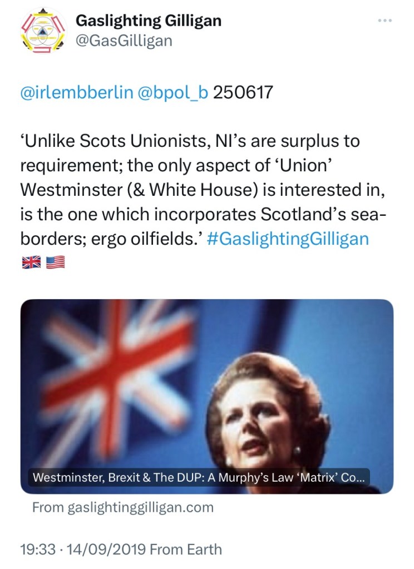
Task: Select the 'From Earth' location label
Action: point(186,550)
